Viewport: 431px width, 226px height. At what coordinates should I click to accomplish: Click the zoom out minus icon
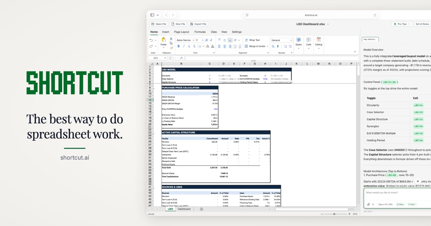click(x=322, y=214)
